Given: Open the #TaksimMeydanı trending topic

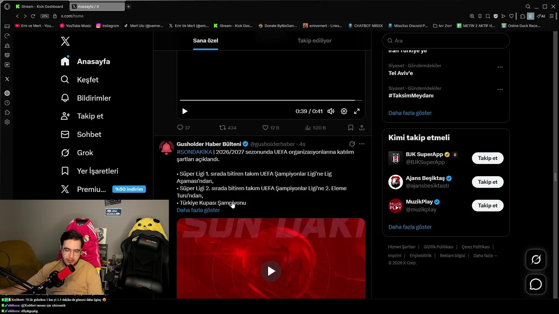Looking at the screenshot, I should pyautogui.click(x=411, y=96).
